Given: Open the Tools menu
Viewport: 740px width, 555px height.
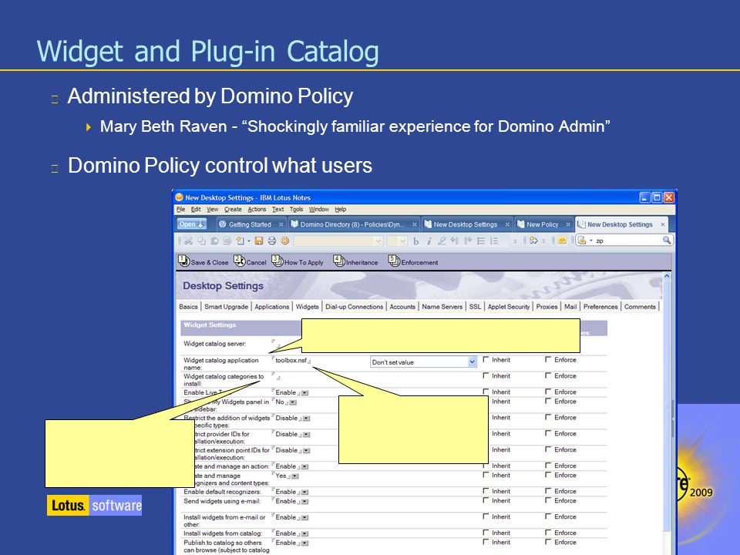Looking at the screenshot, I should [x=296, y=209].
